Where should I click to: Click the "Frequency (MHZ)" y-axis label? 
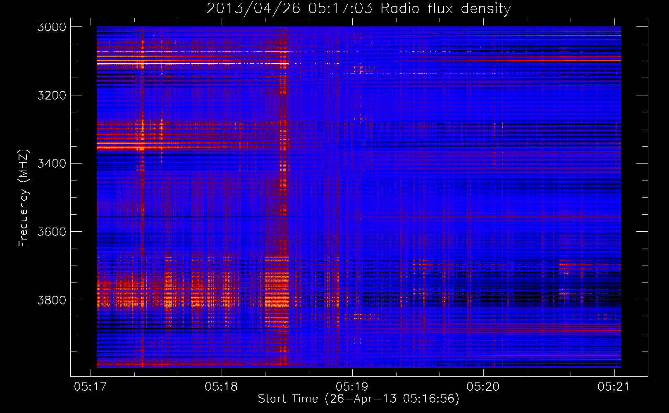pos(24,198)
